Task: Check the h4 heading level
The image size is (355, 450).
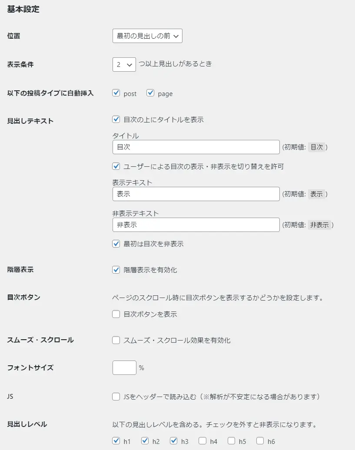Action: click(x=202, y=441)
